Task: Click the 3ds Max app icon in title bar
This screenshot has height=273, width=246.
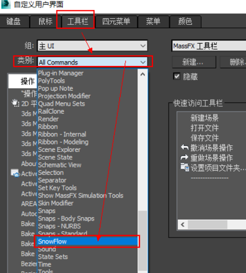Action: click(x=5, y=4)
